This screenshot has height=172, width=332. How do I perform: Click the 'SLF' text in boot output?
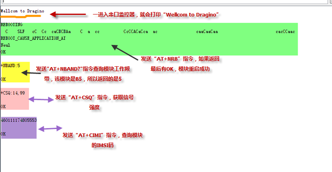21,31
